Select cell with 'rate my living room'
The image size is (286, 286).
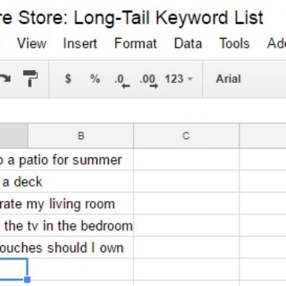pos(66,204)
